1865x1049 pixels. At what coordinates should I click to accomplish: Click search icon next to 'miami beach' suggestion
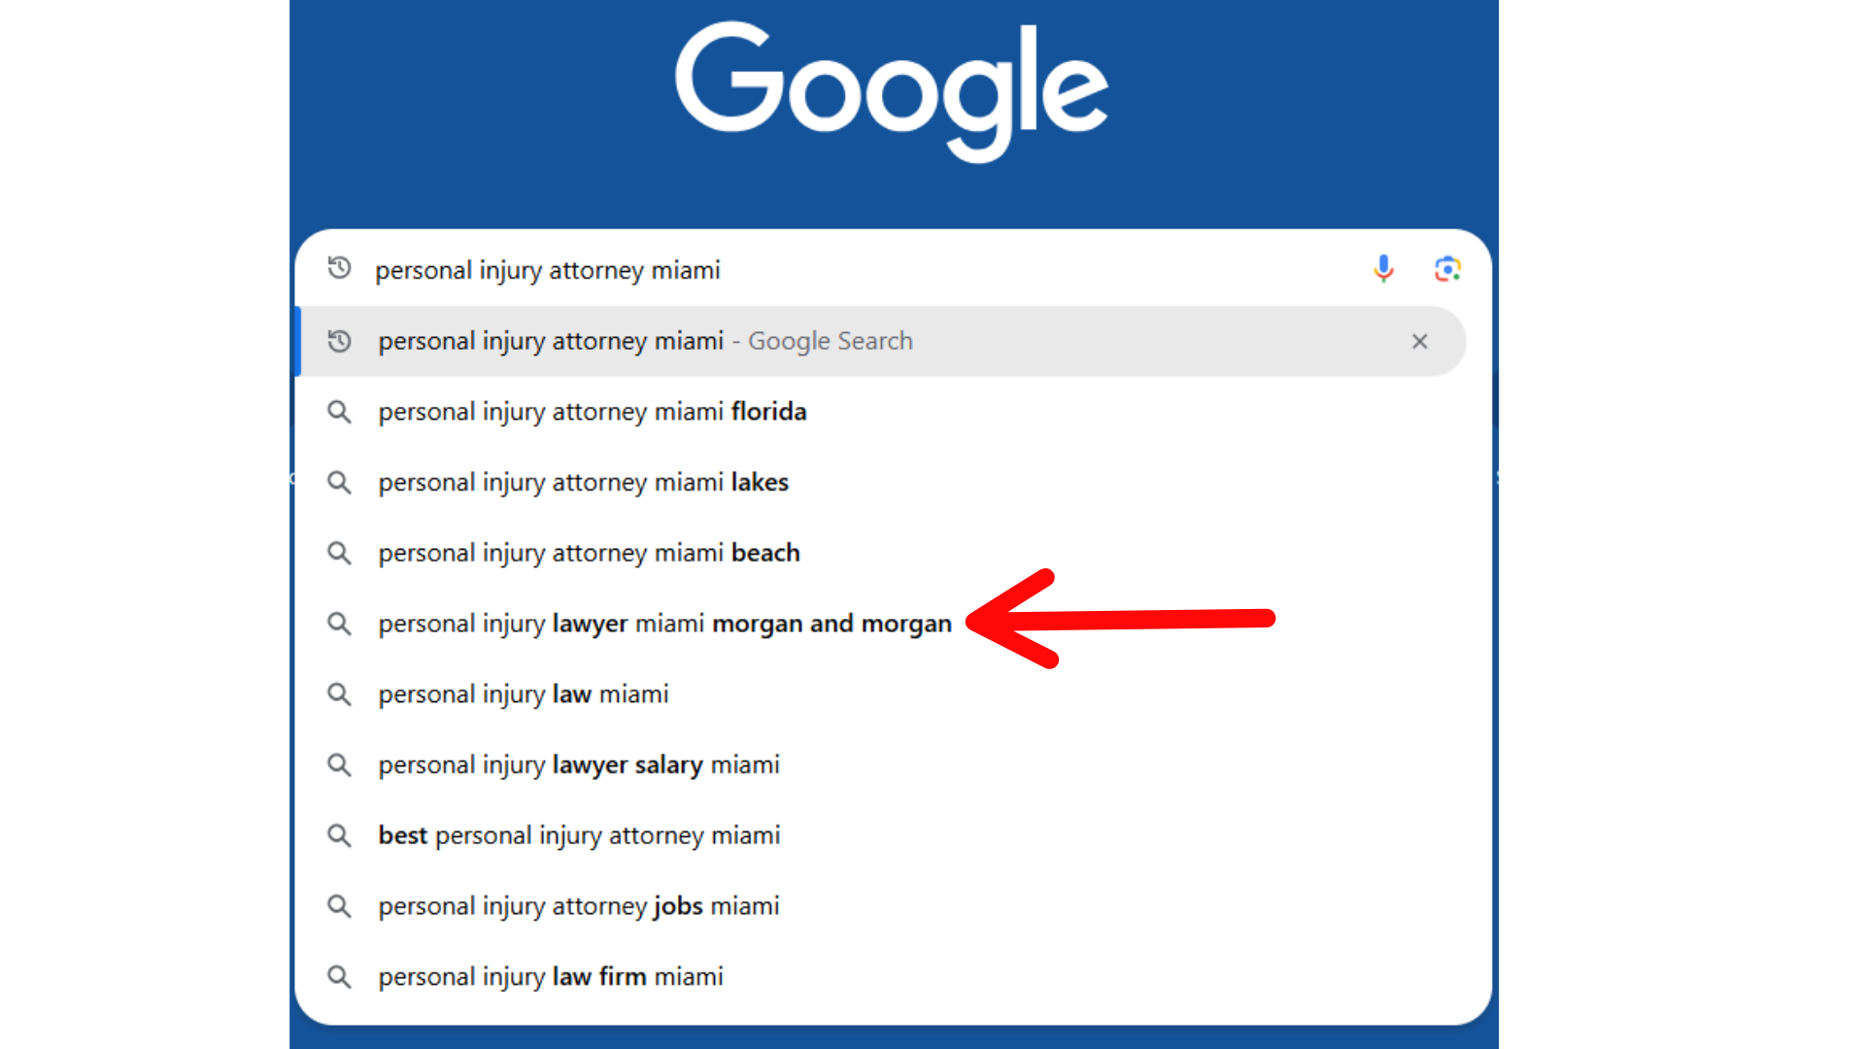(339, 553)
